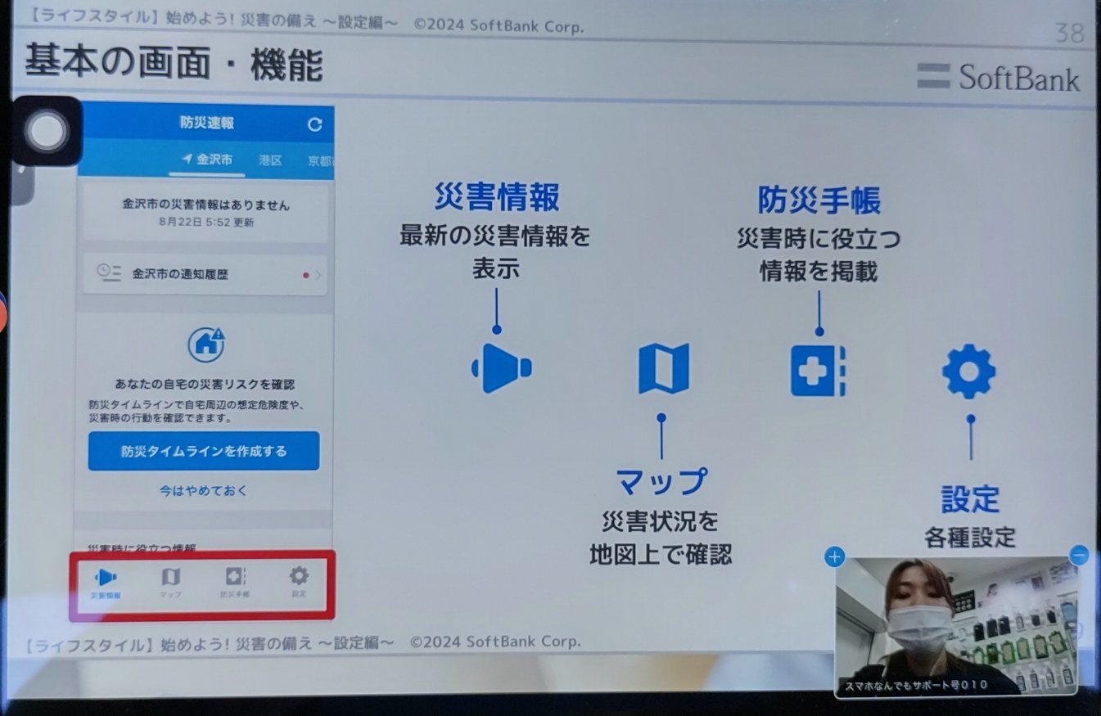Click the 災害時に役立つ情報を掲載 description
The image size is (1101, 716).
click(x=819, y=255)
